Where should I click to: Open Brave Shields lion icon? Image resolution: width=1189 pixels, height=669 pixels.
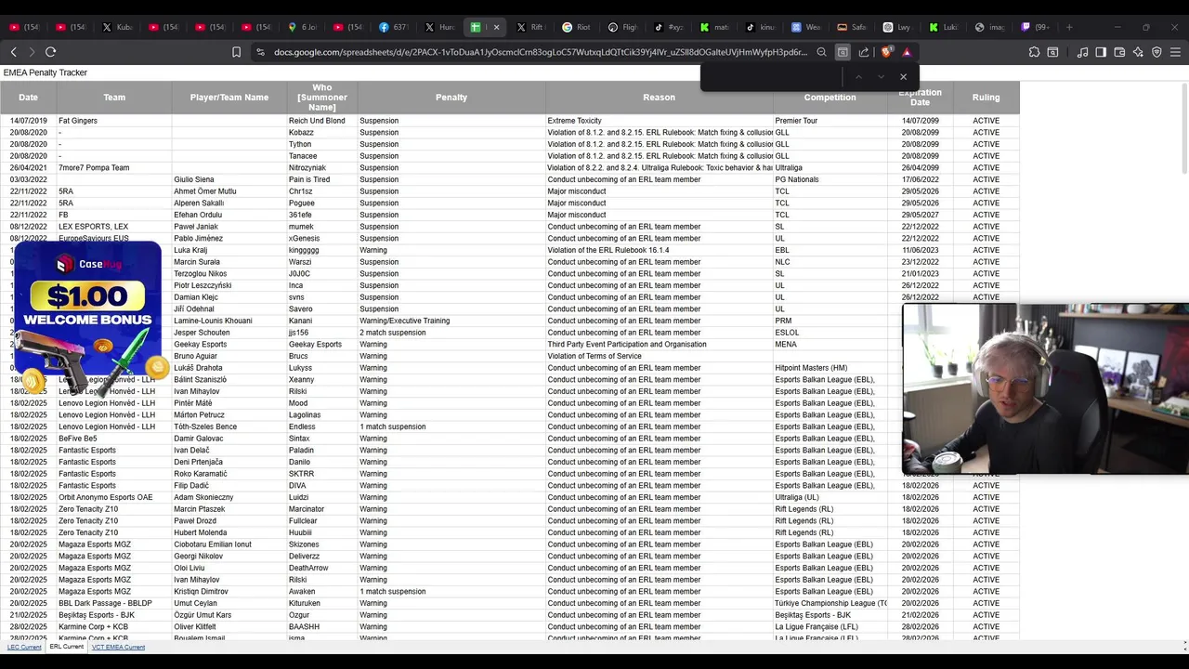click(886, 52)
